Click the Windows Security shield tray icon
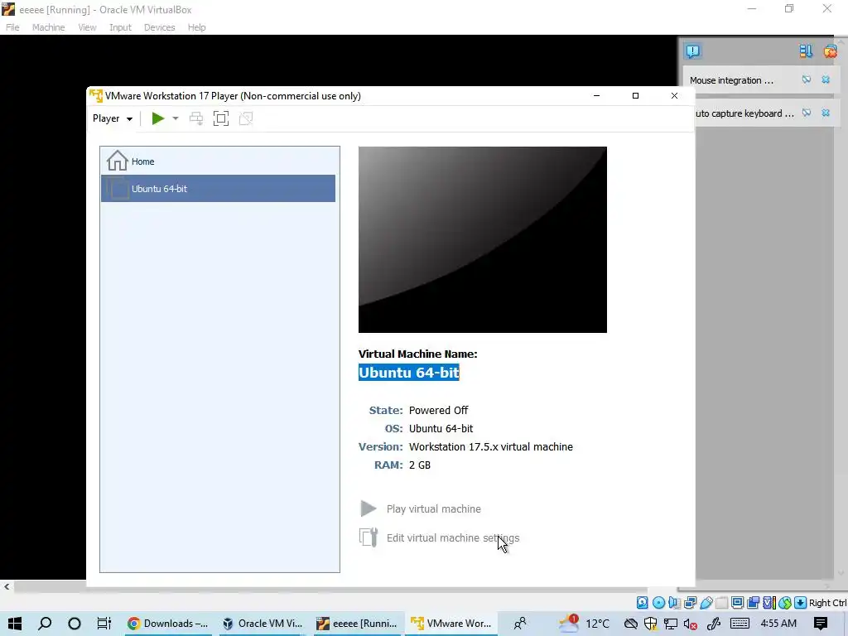 tap(650, 624)
